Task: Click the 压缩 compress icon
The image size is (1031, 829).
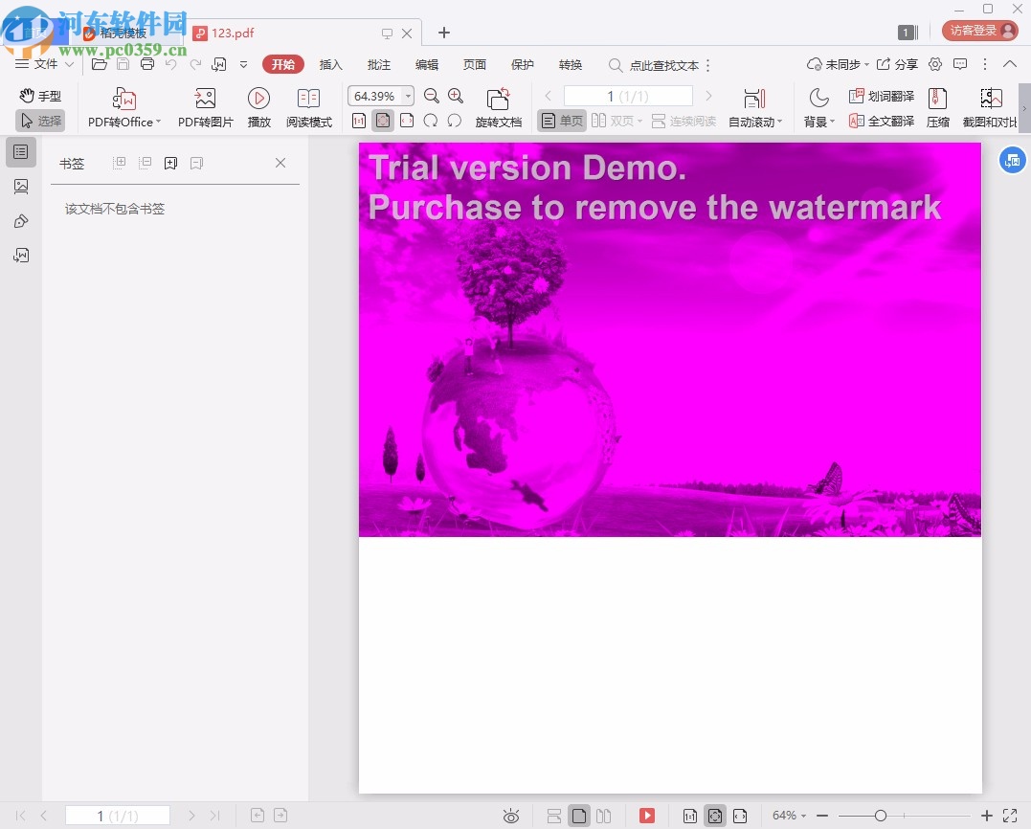Action: 937,99
